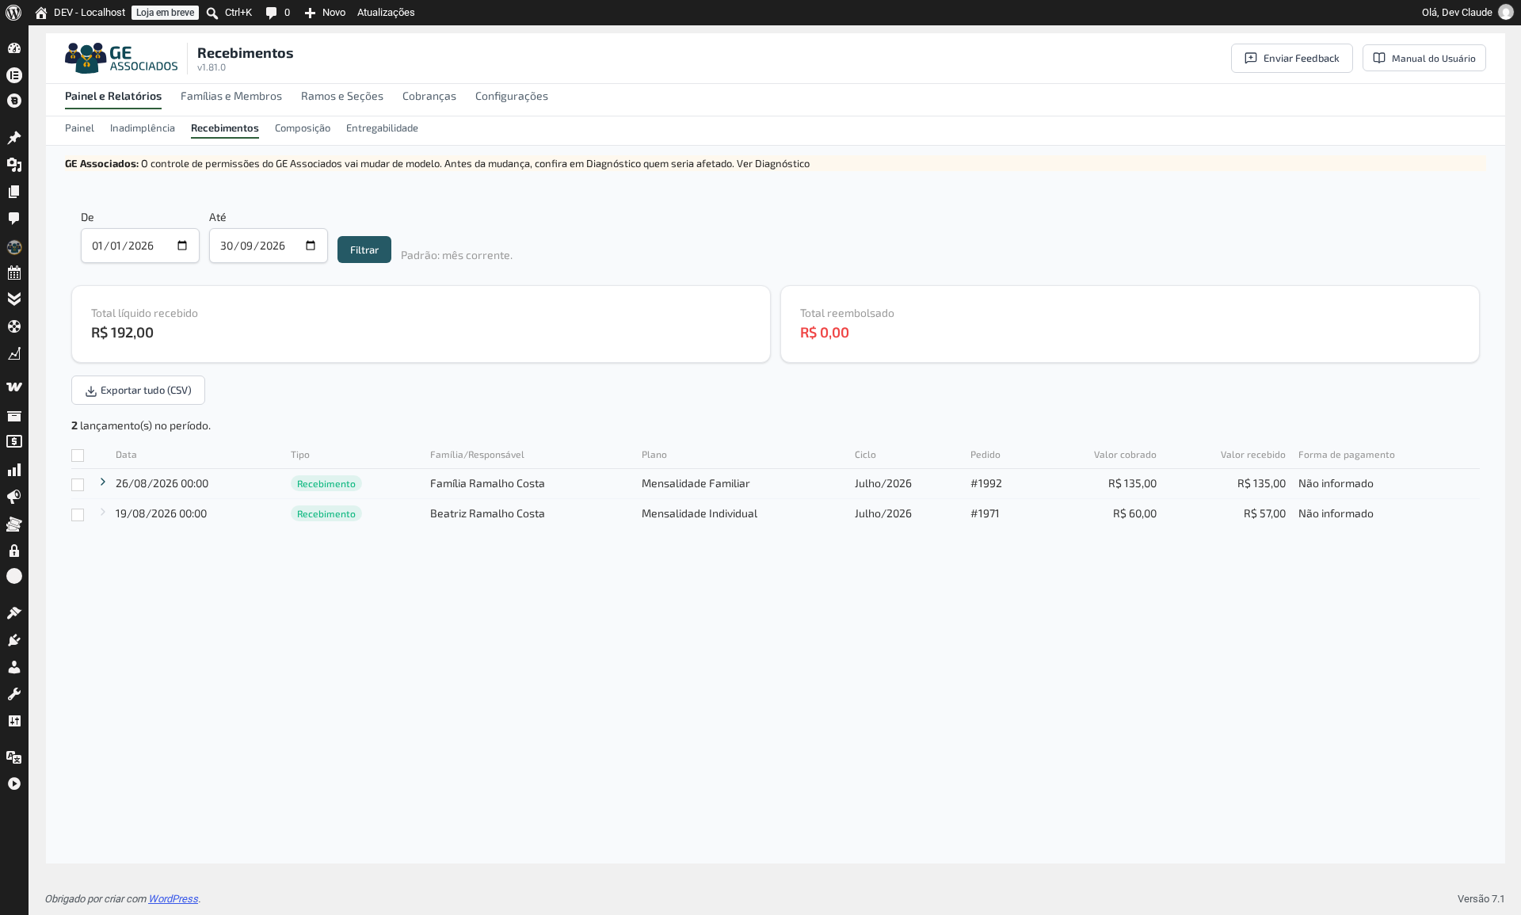Image resolution: width=1521 pixels, height=915 pixels.
Task: Open the padlock icon in the sidebar
Action: click(x=14, y=551)
